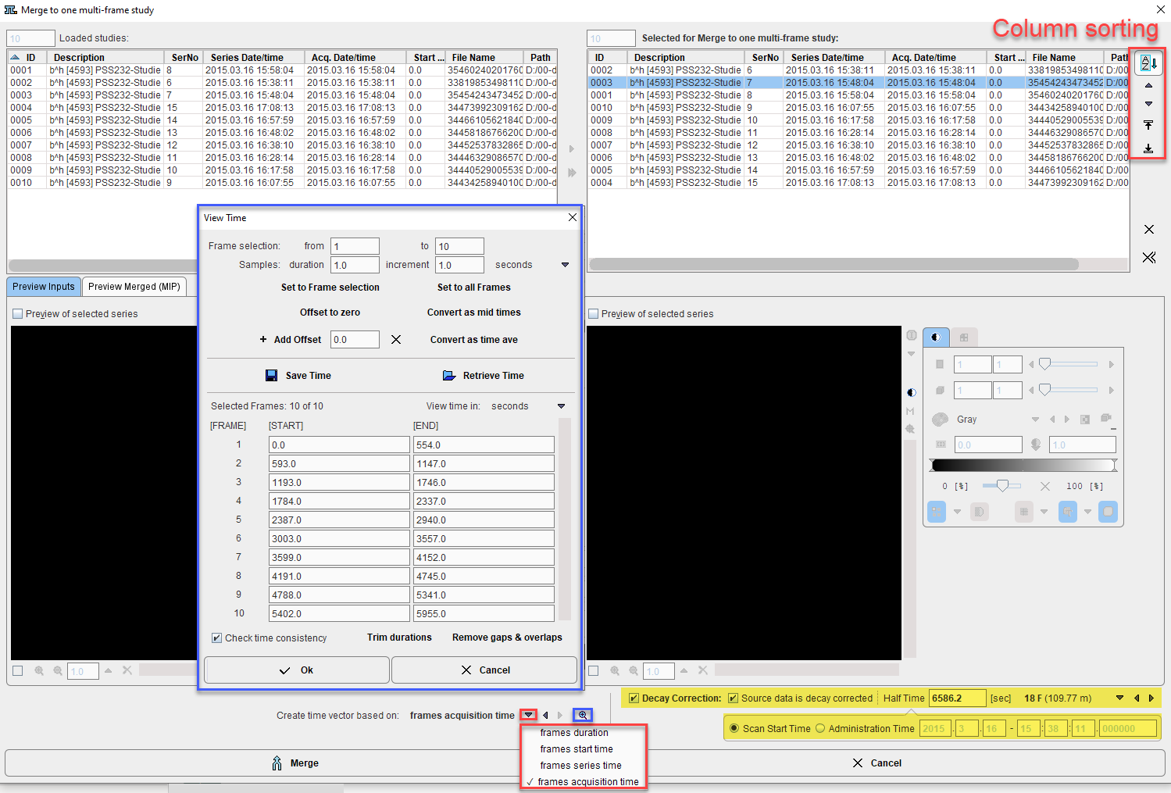
Task: Add selected study with single right arrow
Action: (571, 148)
